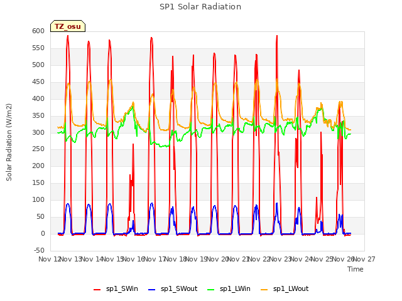Click the 300 y-axis tick label

[38, 132]
